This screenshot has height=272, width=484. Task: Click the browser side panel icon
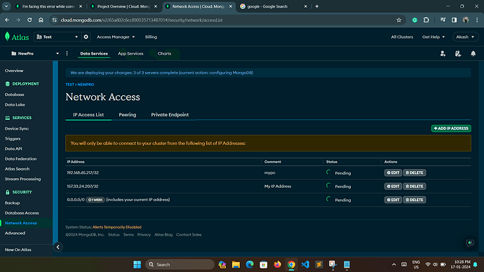pyautogui.click(x=454, y=20)
